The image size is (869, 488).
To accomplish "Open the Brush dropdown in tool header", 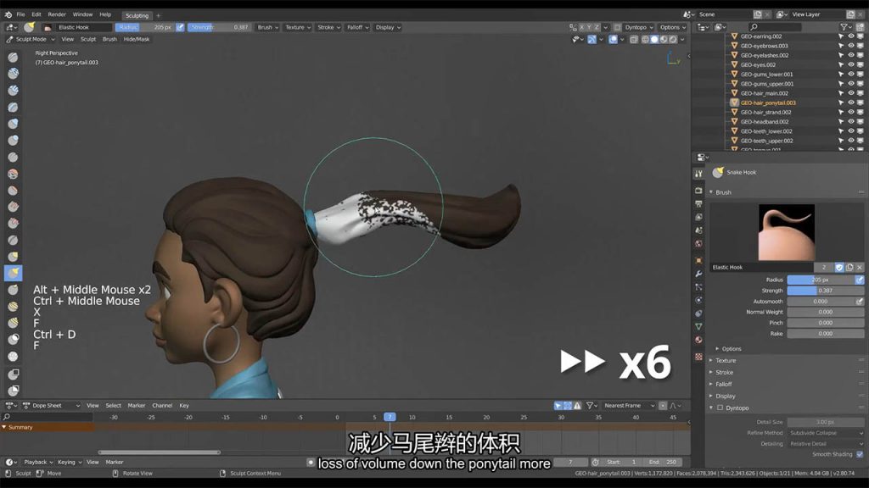I will [x=267, y=27].
